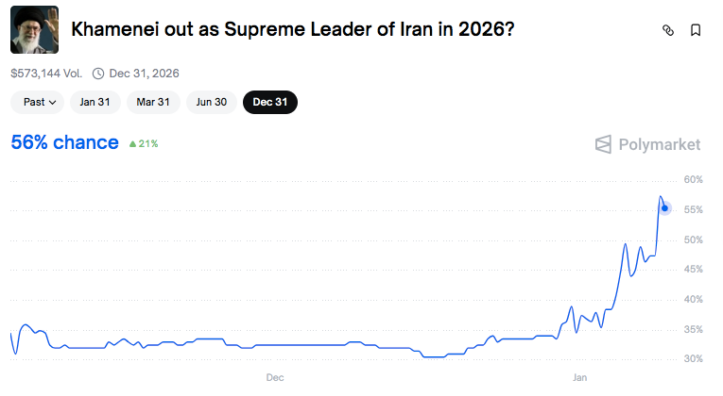Choose the Jun 30 date tab
The height and width of the screenshot is (396, 723).
(x=211, y=102)
